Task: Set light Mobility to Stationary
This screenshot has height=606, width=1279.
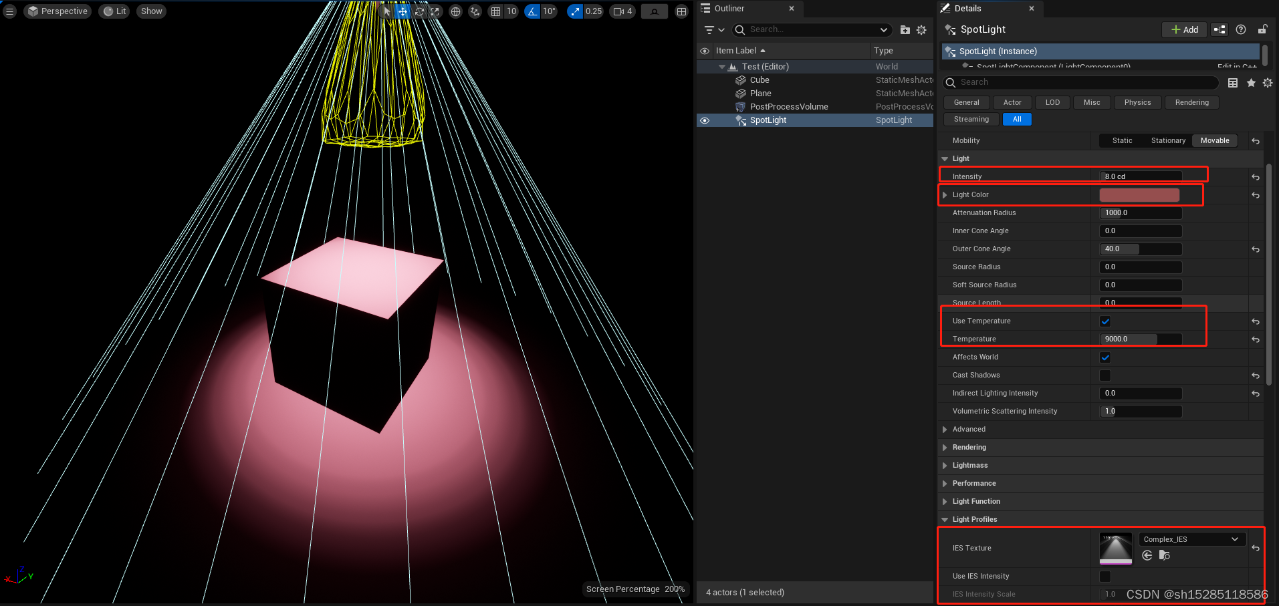Action: tap(1167, 140)
